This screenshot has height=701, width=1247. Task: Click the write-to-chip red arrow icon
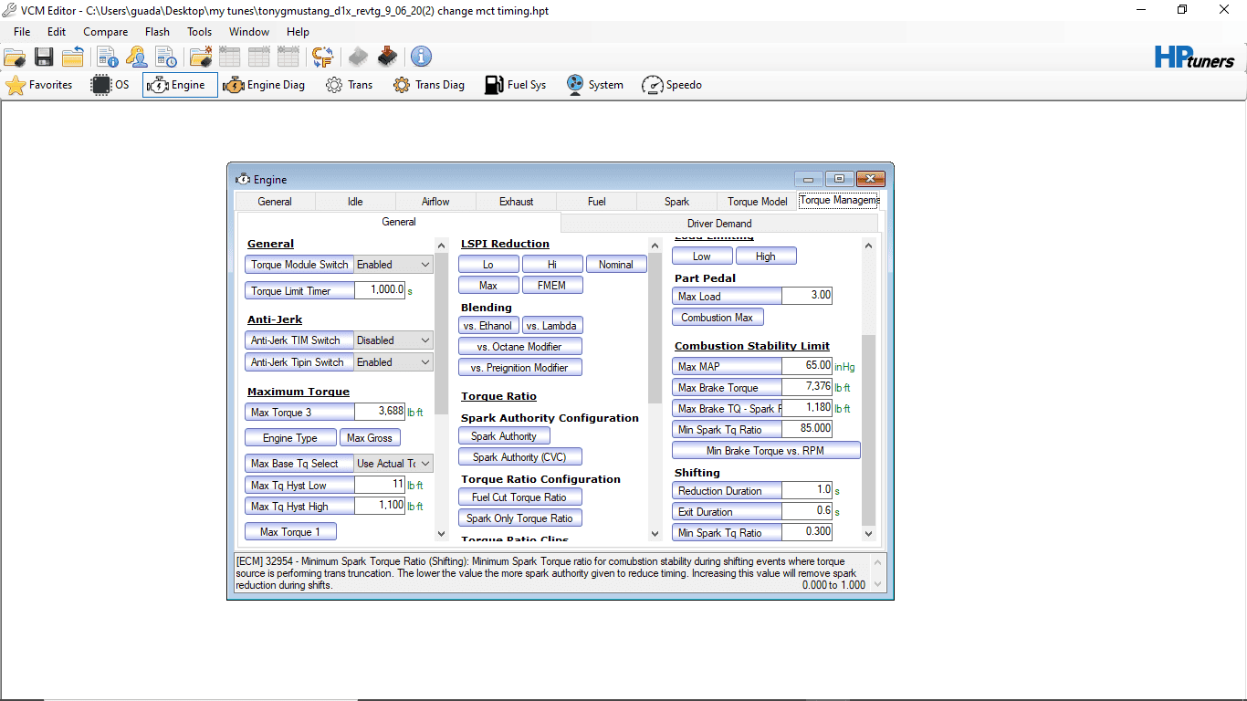[388, 57]
